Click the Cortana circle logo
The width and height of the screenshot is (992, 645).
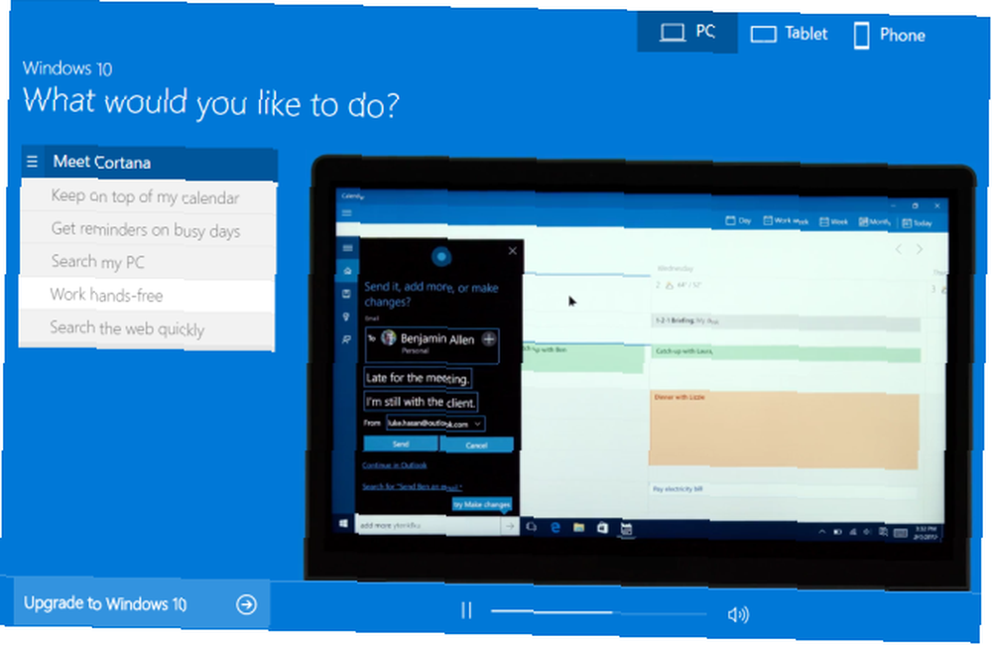click(x=441, y=256)
